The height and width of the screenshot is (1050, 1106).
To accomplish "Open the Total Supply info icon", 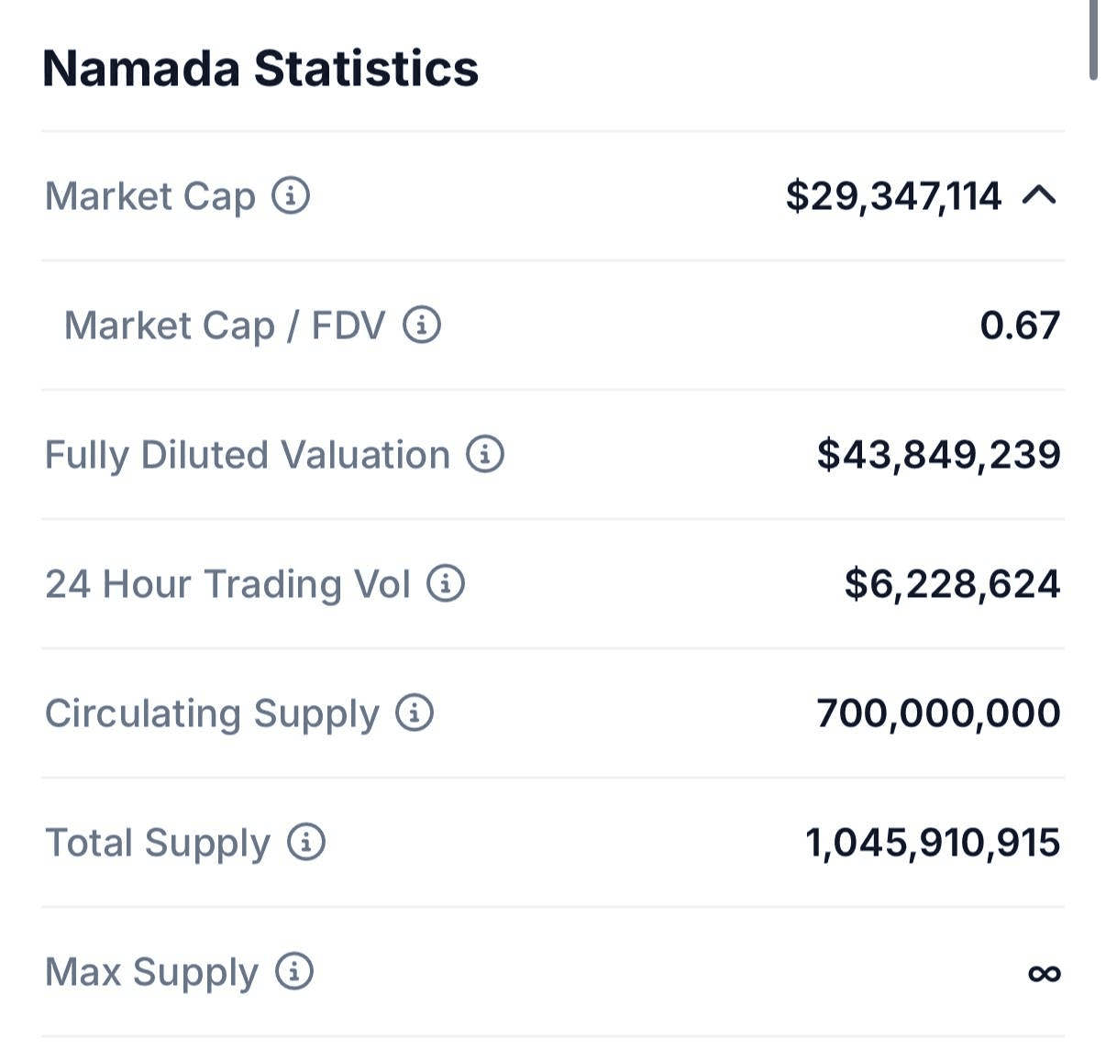I will pos(306,842).
